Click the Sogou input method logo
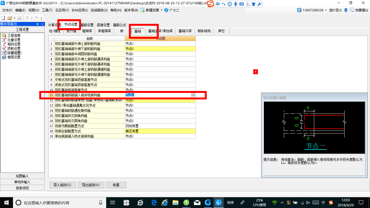Image resolution: width=370 pixels, height=208 pixels. click(x=211, y=4)
